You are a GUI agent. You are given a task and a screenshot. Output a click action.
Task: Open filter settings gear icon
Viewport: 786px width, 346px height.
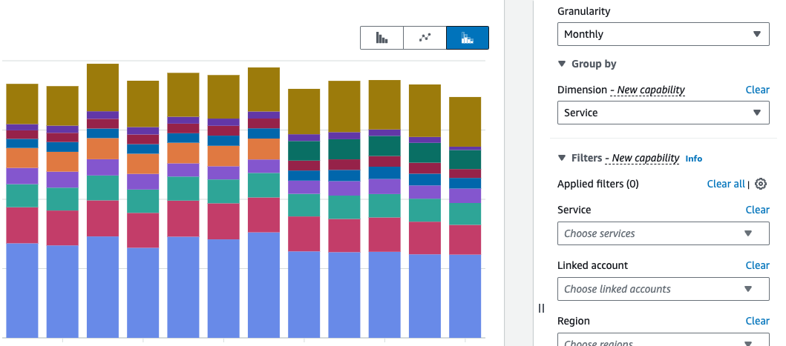(761, 184)
